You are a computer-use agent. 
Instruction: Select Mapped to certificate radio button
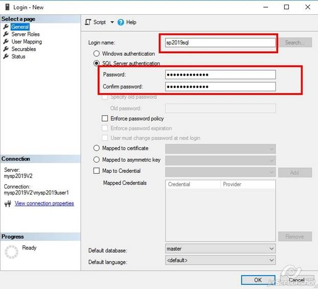click(97, 148)
